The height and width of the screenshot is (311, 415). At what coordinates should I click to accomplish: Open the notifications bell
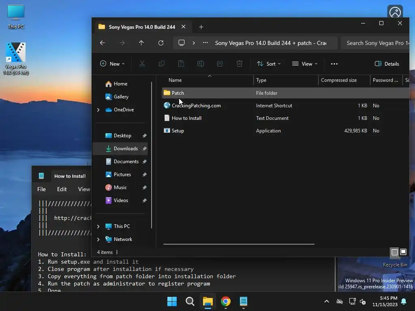pos(404,301)
